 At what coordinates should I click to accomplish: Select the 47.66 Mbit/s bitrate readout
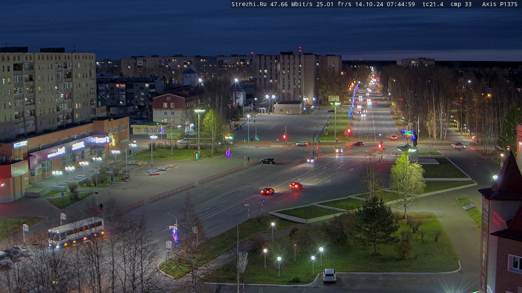(x=291, y=4)
